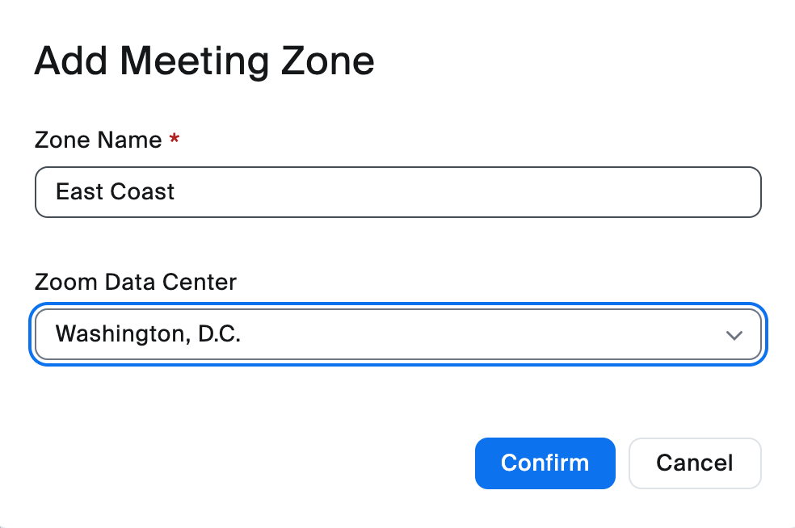Click the Zone Name label
795x528 pixels.
click(x=98, y=140)
